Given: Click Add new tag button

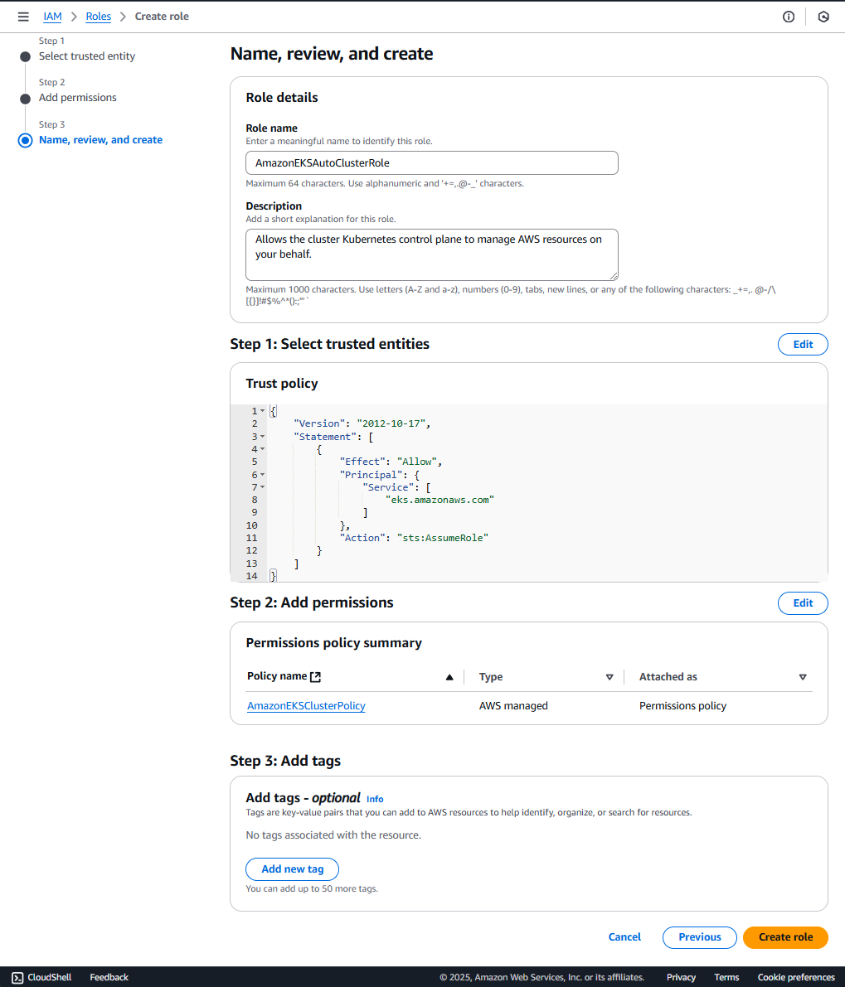Looking at the screenshot, I should point(292,869).
